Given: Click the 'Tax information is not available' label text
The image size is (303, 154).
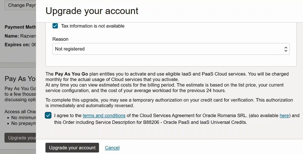Looking at the screenshot, I should [x=93, y=26].
